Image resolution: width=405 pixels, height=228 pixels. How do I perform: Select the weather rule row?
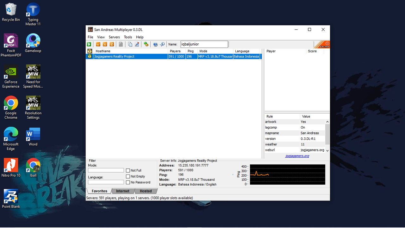[295, 144]
